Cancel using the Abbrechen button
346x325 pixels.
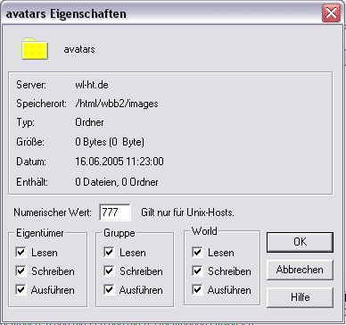pyautogui.click(x=300, y=270)
